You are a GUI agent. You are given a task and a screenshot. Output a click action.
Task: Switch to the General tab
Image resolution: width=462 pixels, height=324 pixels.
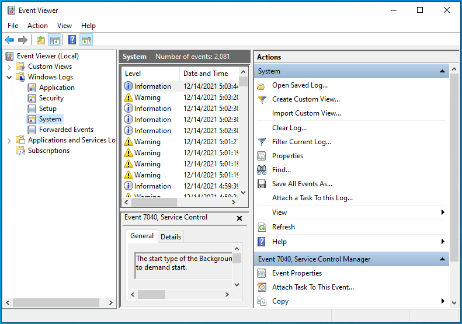click(x=142, y=236)
